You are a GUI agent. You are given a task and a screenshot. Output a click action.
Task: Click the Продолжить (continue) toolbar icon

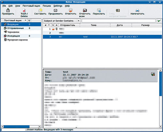point(55,10)
